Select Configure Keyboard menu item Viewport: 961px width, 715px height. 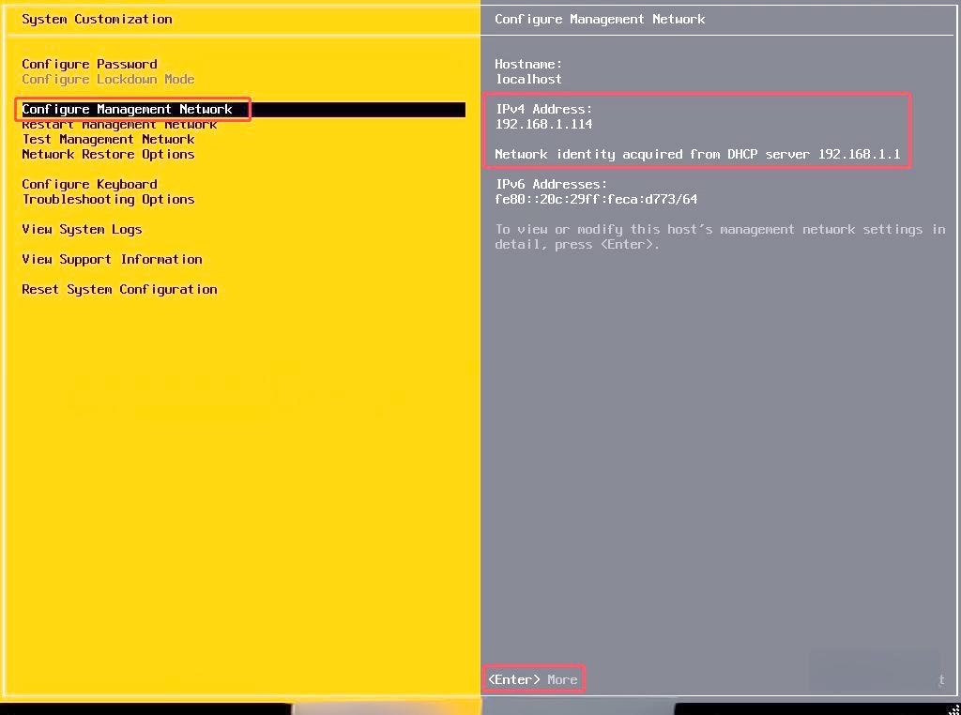point(89,185)
